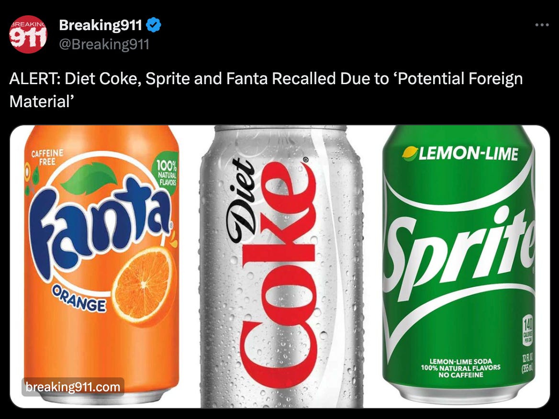Viewport: 559px width, 419px height.
Task: Open the three-dot more options menu
Action: pyautogui.click(x=542, y=25)
